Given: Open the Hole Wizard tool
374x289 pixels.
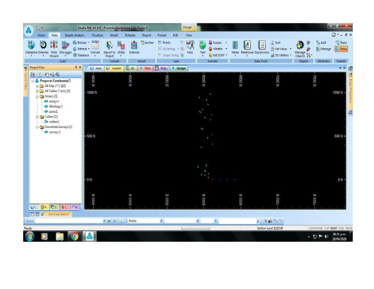Looking at the screenshot, I should pyautogui.click(x=54, y=49).
